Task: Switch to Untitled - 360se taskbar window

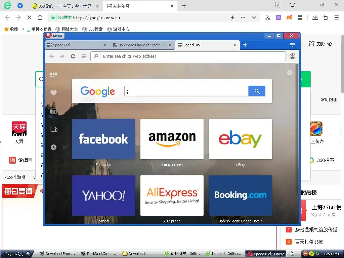Action: point(224,254)
